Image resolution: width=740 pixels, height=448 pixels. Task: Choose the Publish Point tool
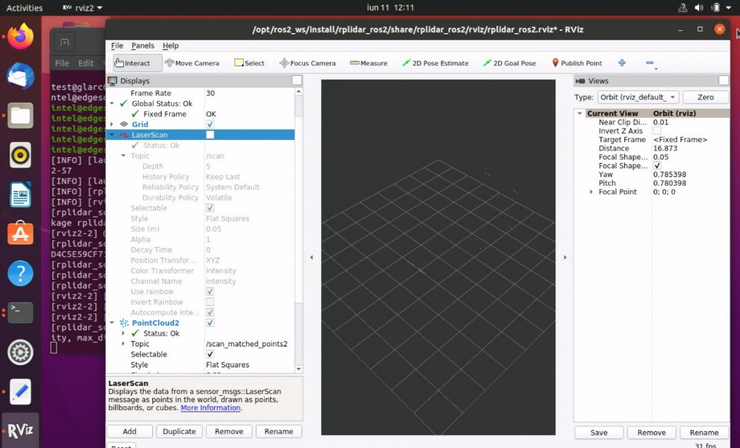tap(576, 63)
